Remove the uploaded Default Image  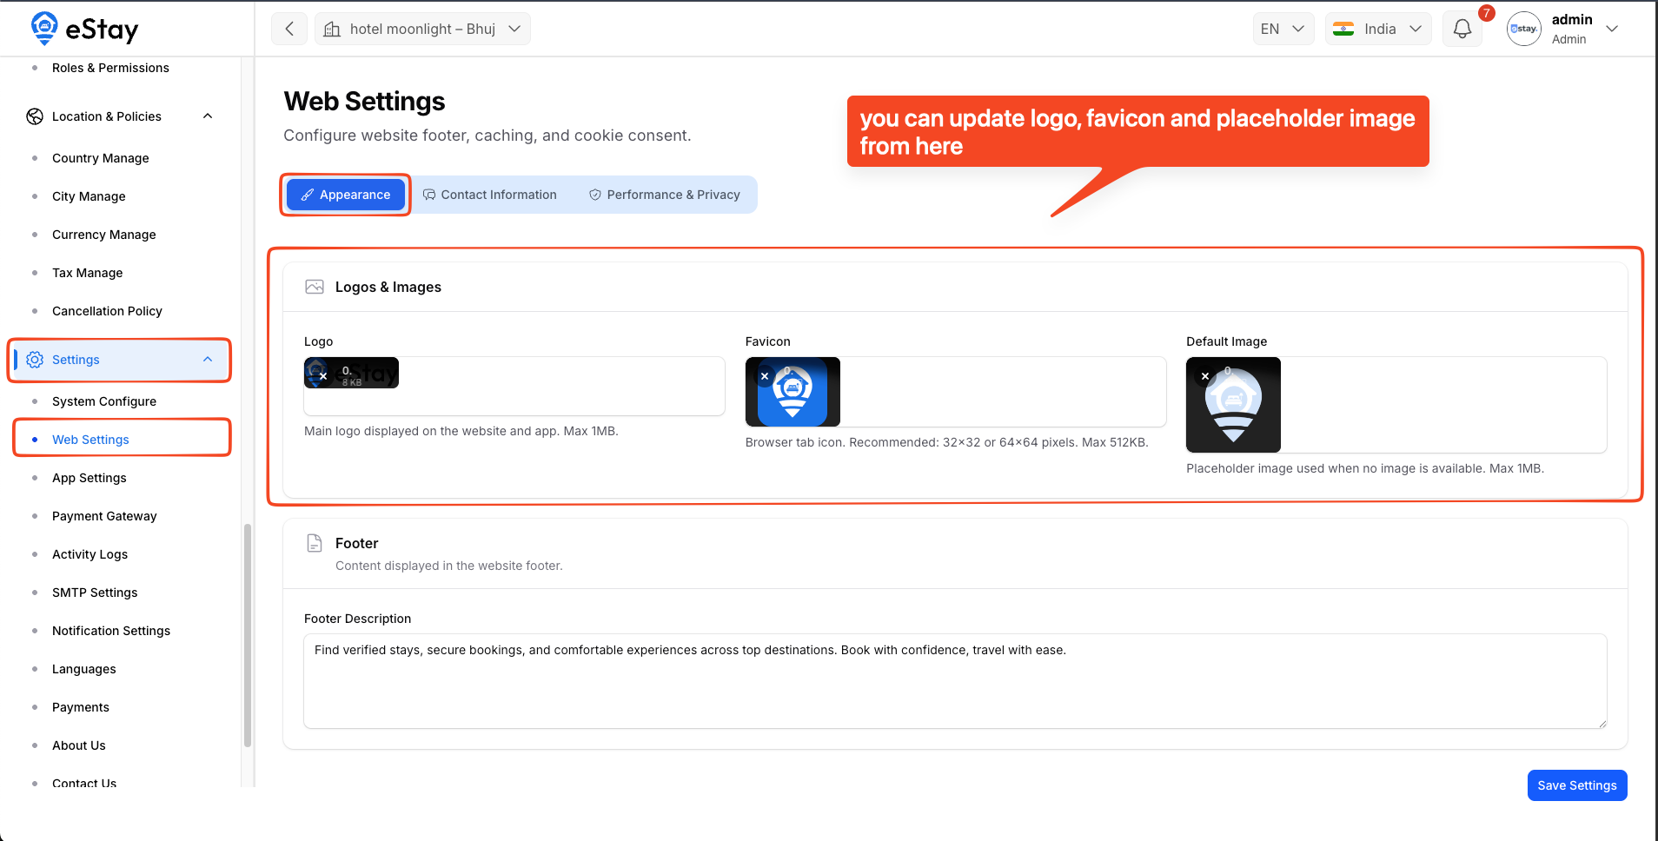tap(1205, 376)
